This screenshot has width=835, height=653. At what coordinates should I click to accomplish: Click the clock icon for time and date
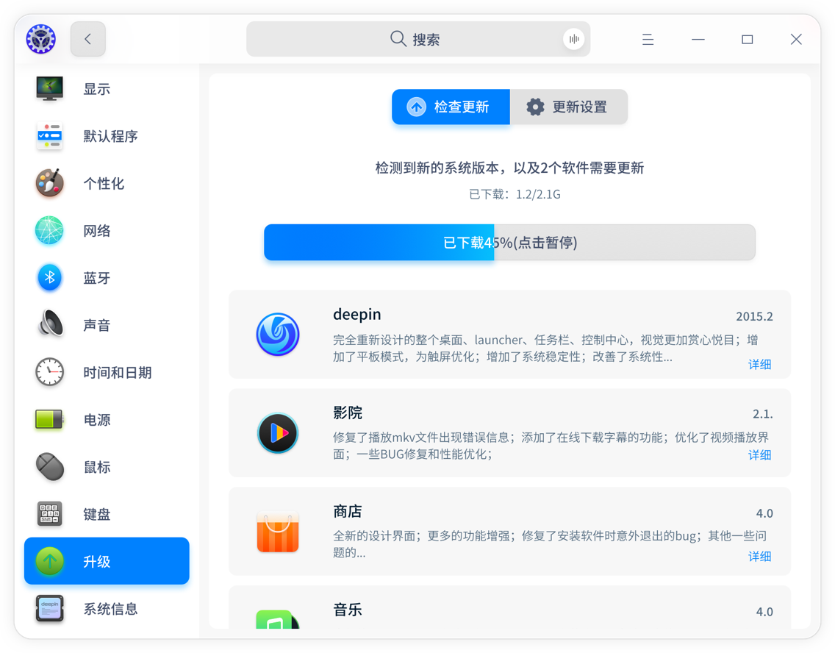point(49,372)
